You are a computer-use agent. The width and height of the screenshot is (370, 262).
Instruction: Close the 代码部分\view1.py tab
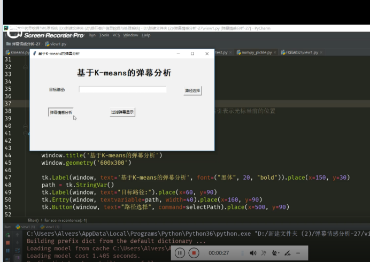pyautogui.click(x=321, y=52)
